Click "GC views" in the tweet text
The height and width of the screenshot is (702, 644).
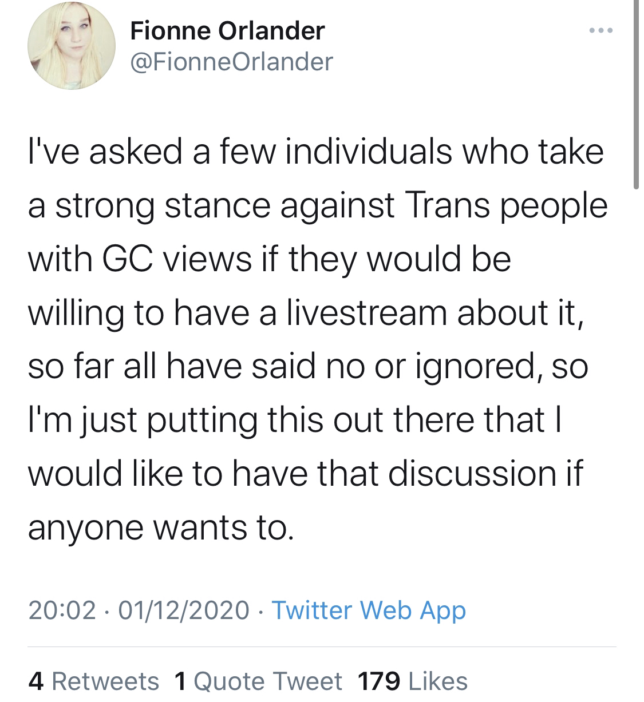coord(177,259)
